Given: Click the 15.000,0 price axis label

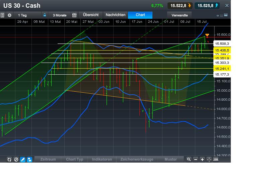Looking at the screenshot, I should pyautogui.click(x=223, y=90).
